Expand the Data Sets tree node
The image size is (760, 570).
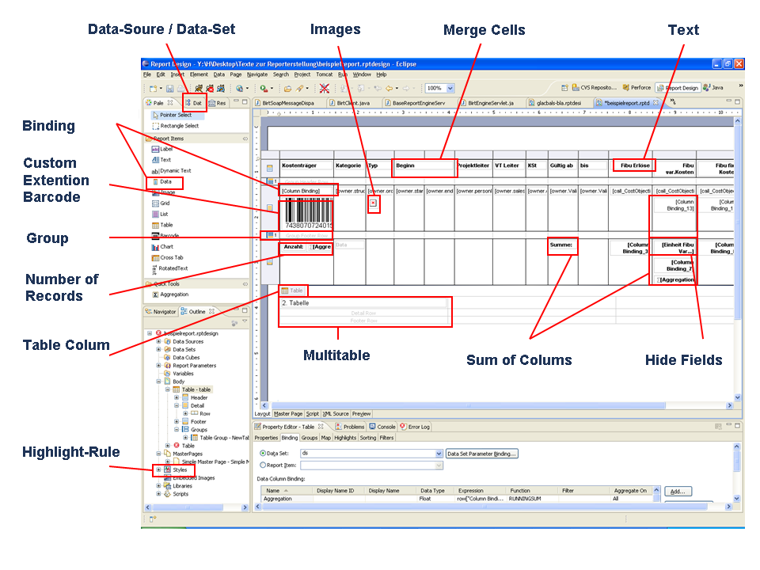158,349
